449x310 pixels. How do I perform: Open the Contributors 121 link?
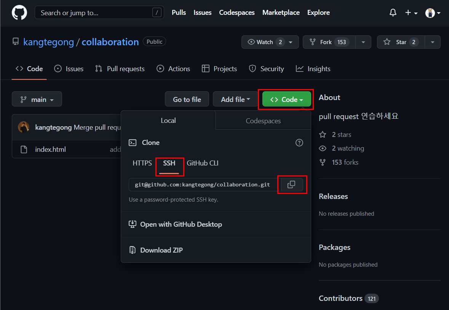point(349,298)
